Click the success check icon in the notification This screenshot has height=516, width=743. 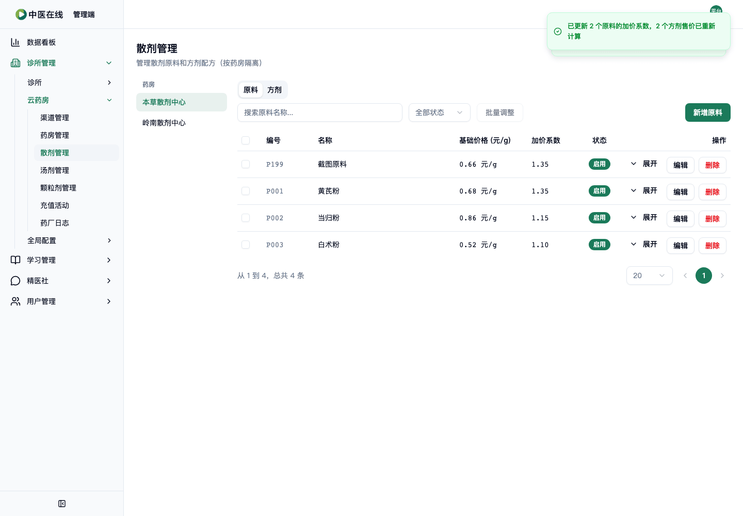click(558, 31)
